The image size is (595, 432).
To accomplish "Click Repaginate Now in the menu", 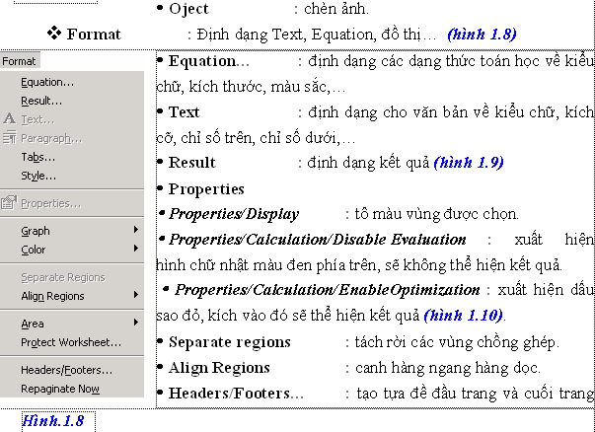I will (x=60, y=389).
